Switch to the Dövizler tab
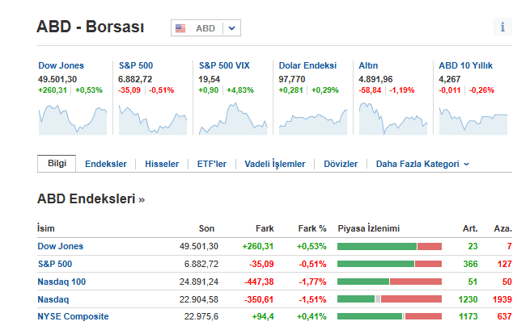Viewport: 517px width, 334px height. [341, 164]
